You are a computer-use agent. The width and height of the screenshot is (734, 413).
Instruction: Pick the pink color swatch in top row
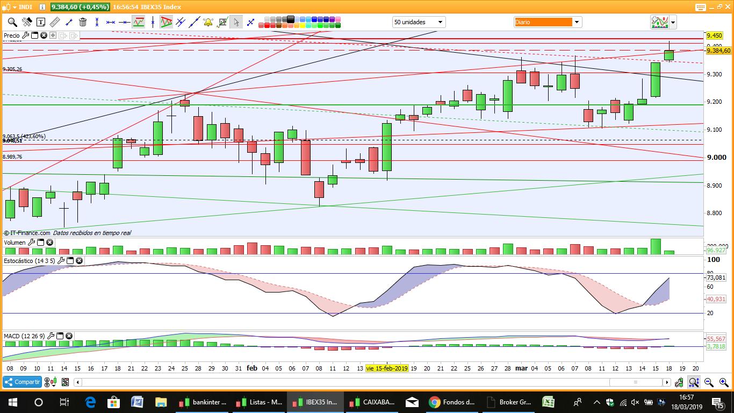338,19
